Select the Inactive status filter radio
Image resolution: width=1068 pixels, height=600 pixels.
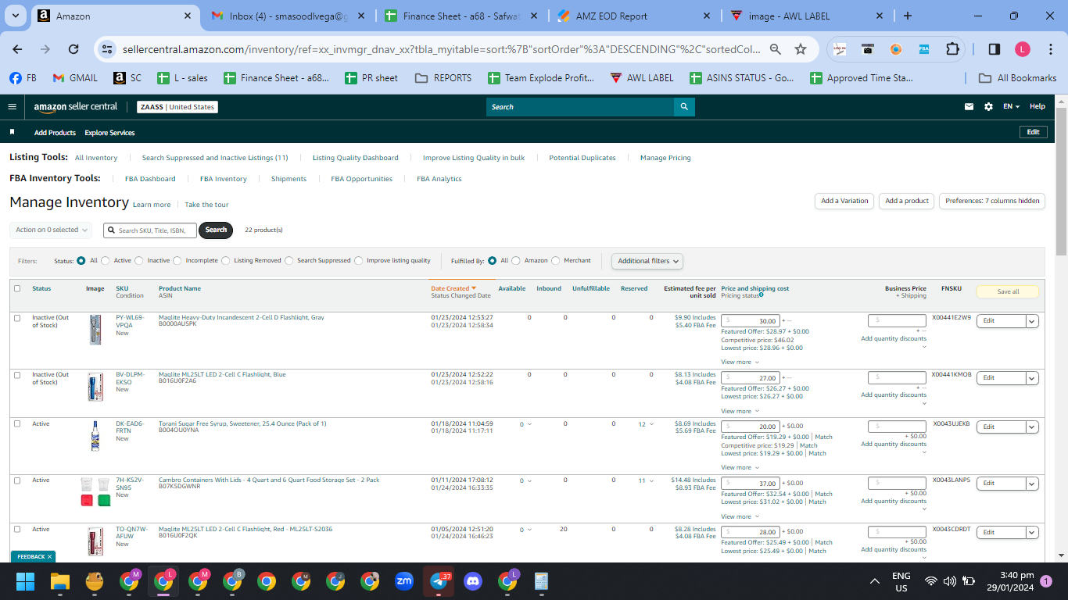point(139,261)
